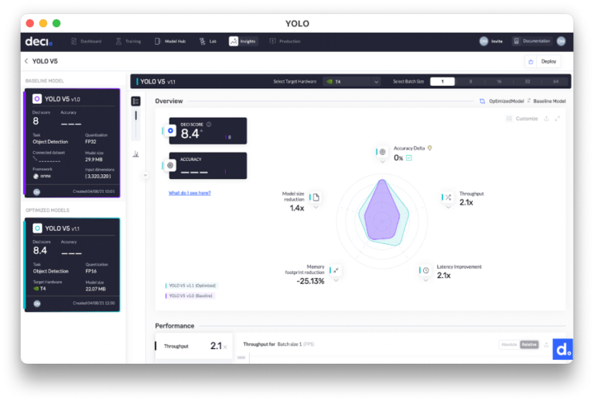Click the 22.07 MB model size value
This screenshot has height=401, width=594.
[x=95, y=290]
